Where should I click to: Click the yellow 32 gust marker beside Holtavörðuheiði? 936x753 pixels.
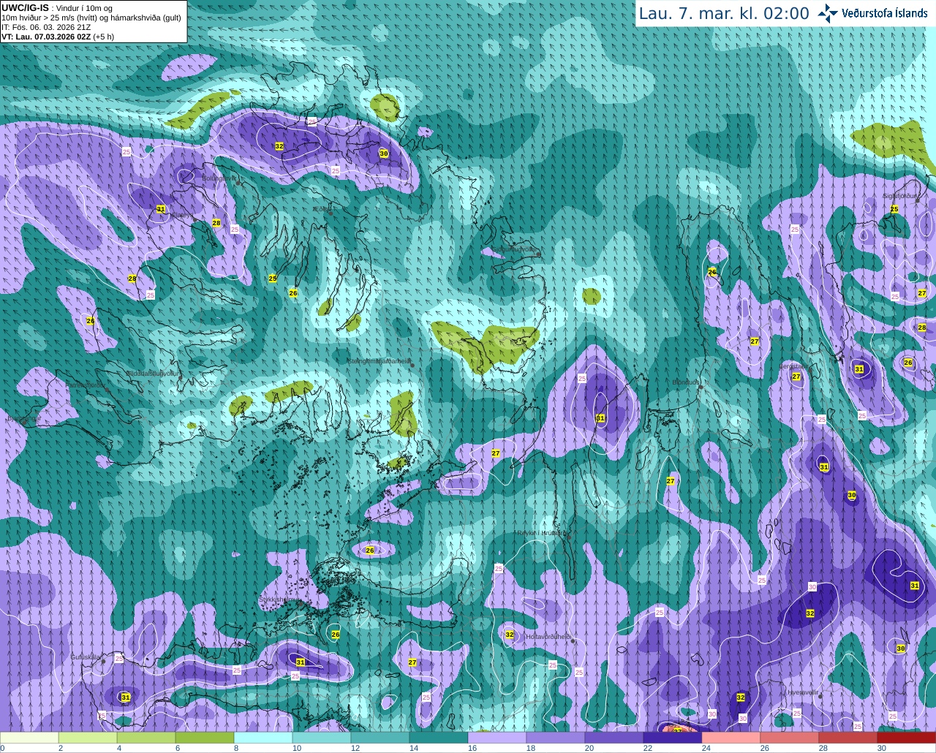pos(510,635)
